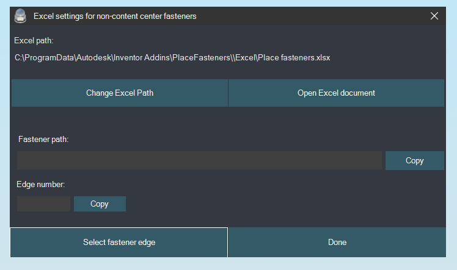The width and height of the screenshot is (457, 270).
Task: Copy the fastener path value
Action: (x=414, y=161)
